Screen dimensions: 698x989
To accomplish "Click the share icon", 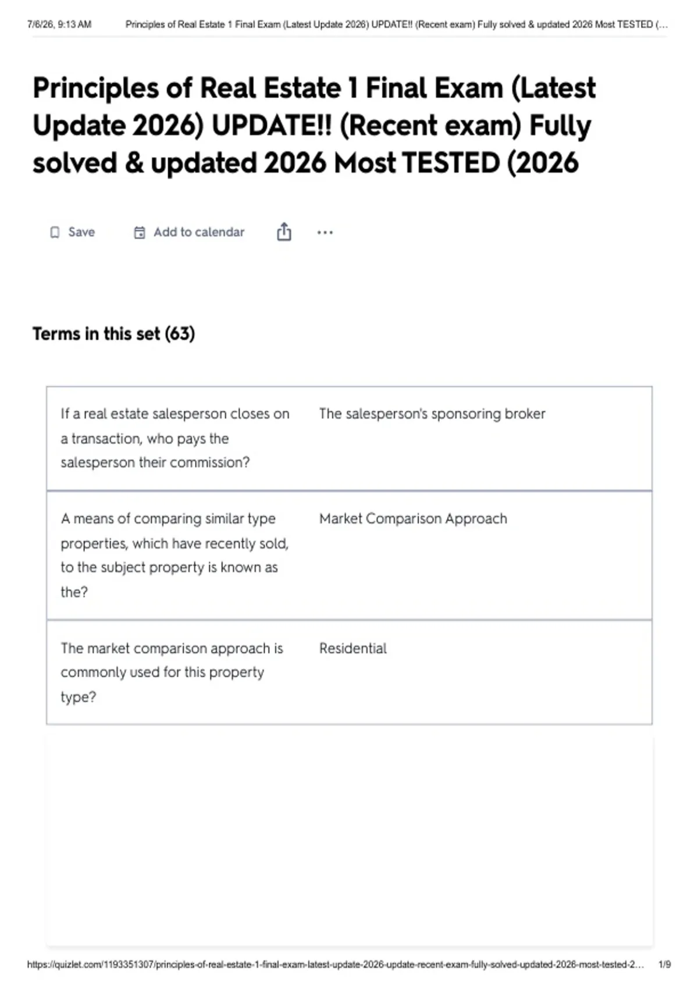I will [284, 232].
